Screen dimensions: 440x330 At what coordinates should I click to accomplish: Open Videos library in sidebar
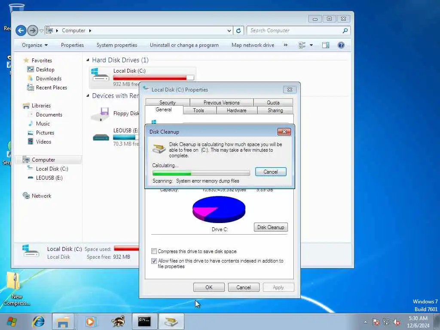(x=43, y=141)
